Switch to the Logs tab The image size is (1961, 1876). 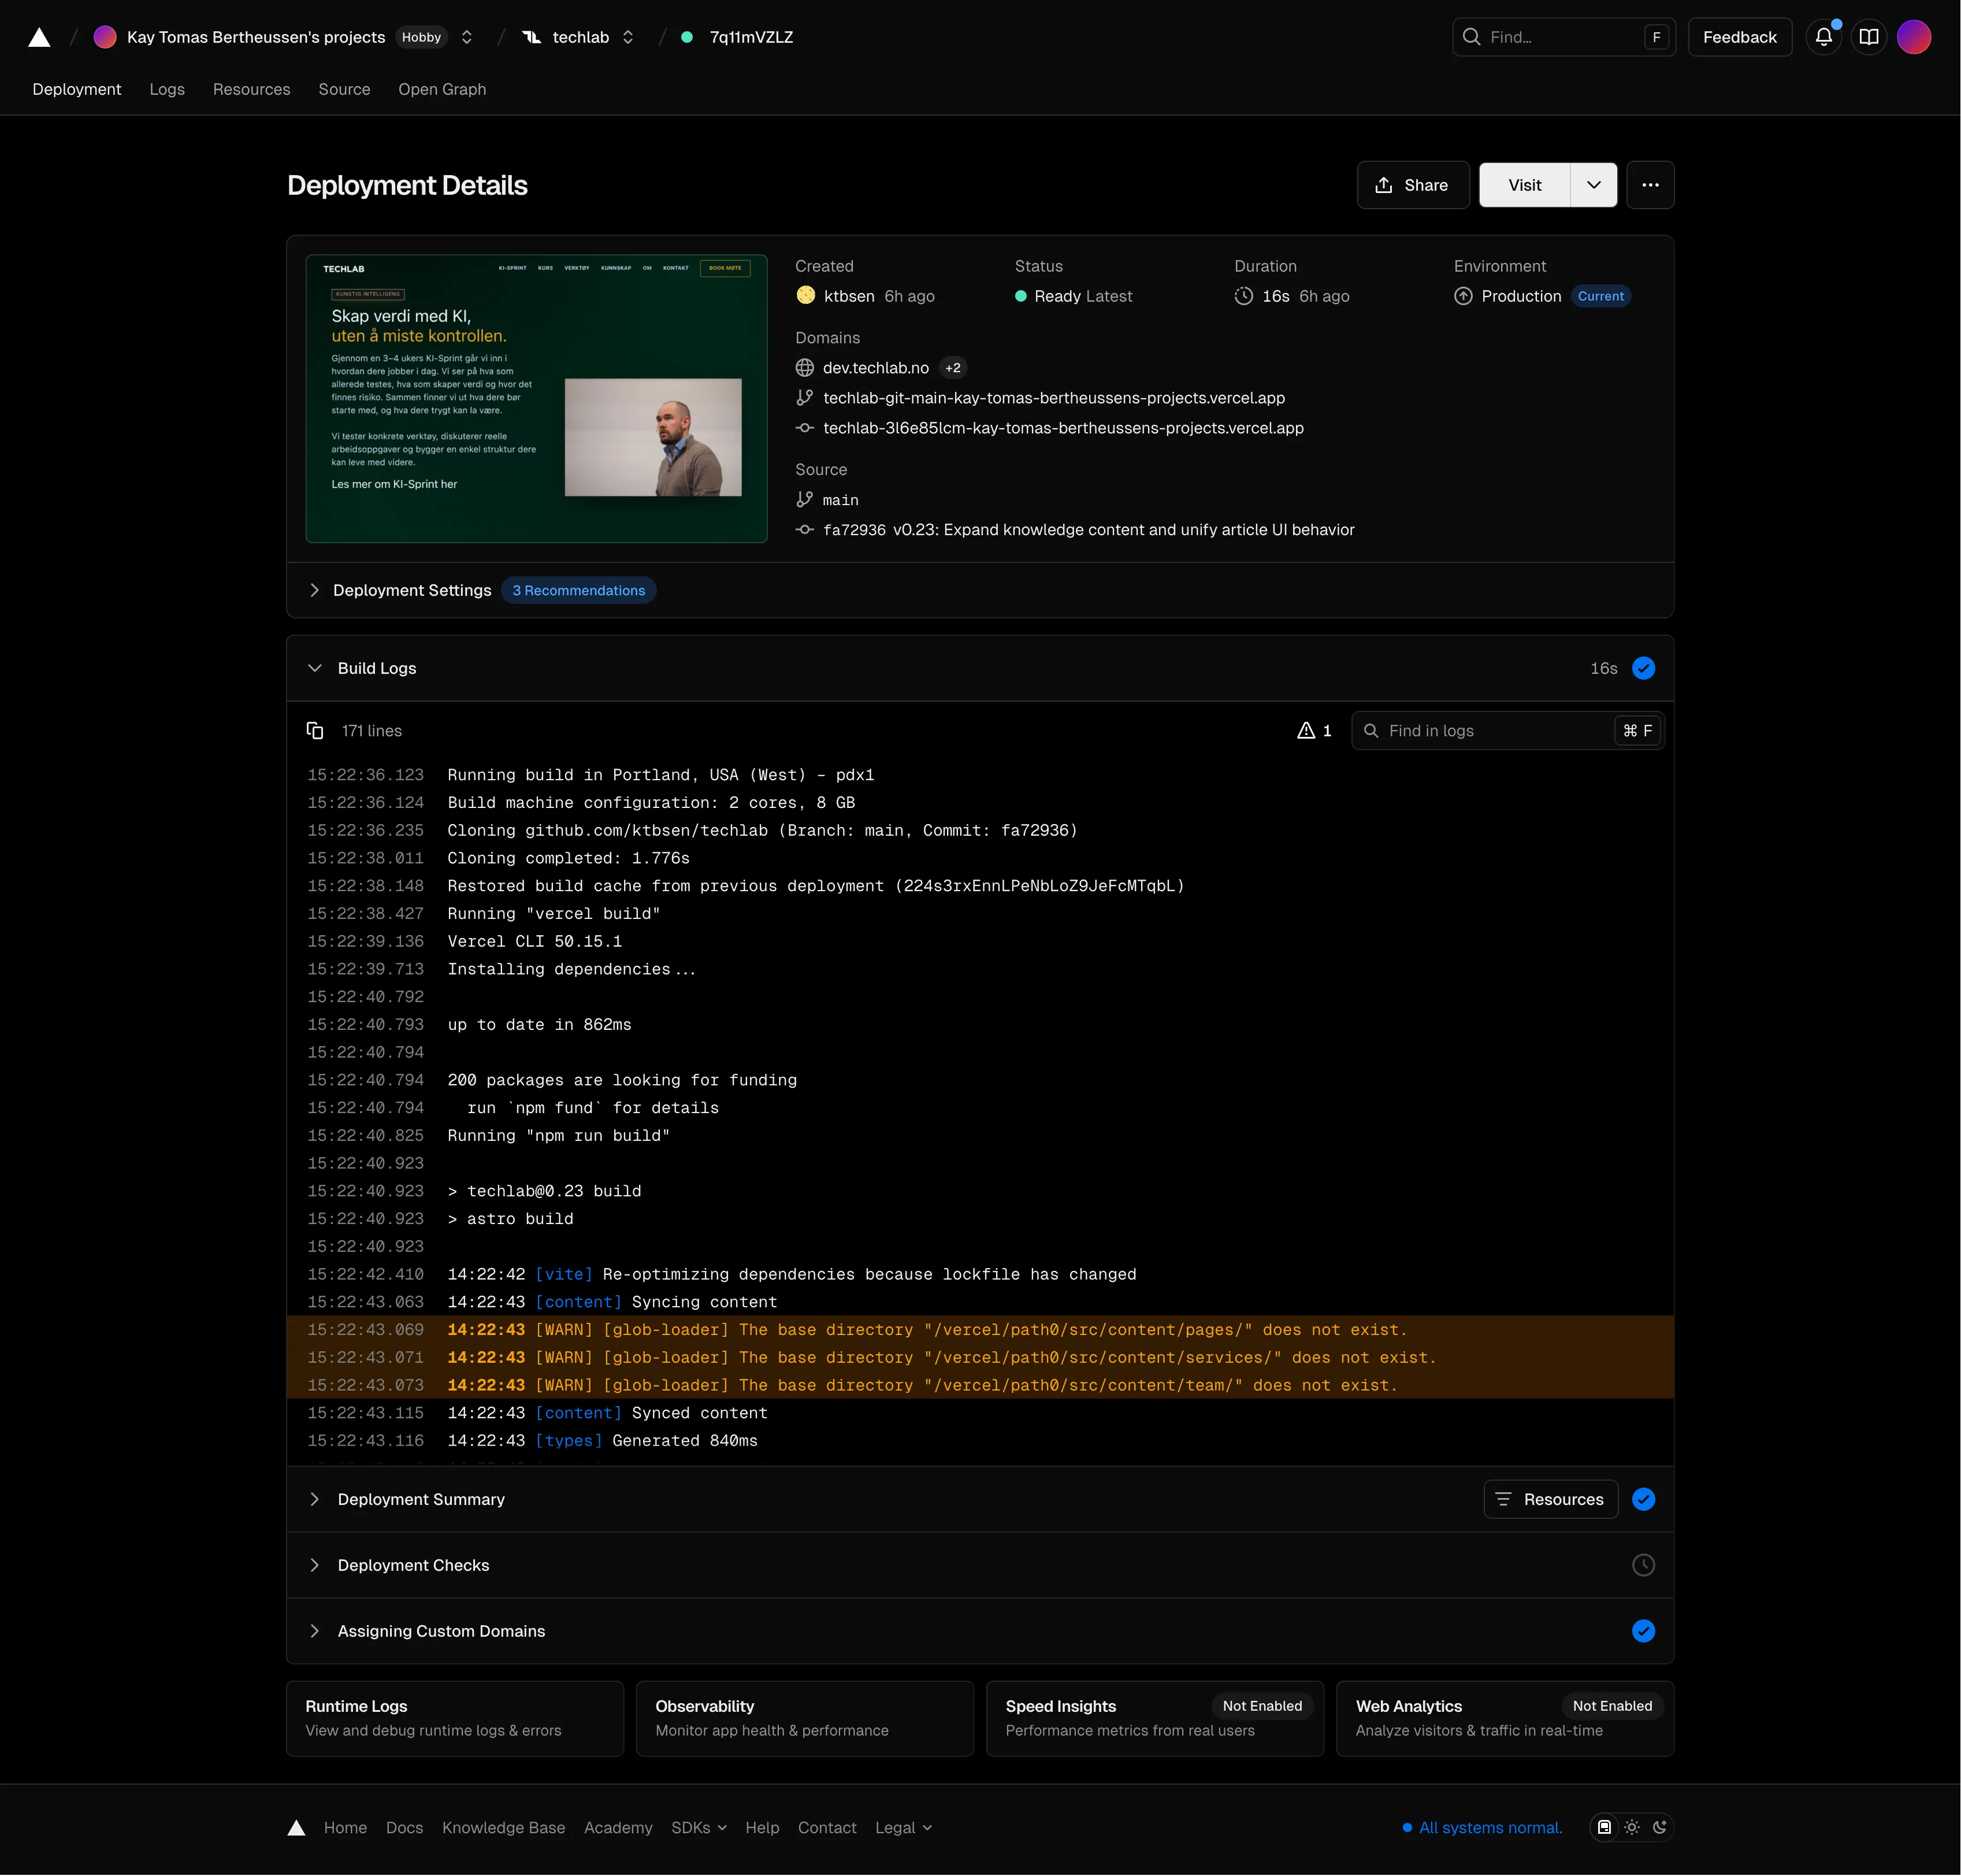[x=167, y=89]
